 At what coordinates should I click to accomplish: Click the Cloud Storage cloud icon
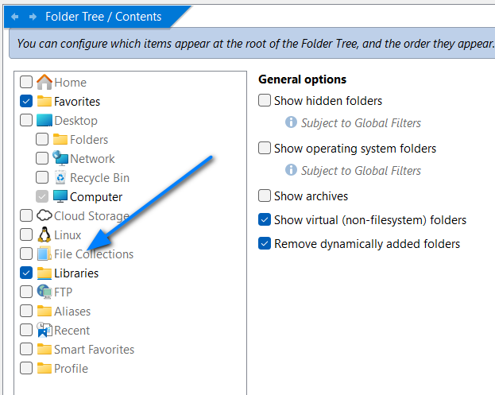pos(44,215)
